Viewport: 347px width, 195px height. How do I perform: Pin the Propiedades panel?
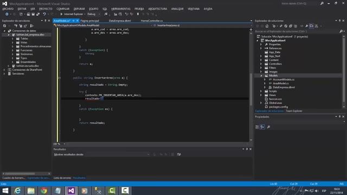pyautogui.click(x=340, y=116)
